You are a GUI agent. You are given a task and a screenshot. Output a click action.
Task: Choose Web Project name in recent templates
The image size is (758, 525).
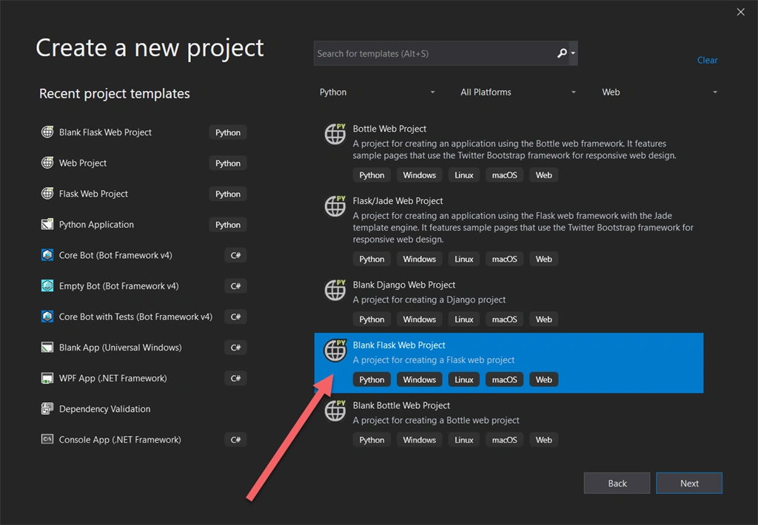[x=83, y=163]
